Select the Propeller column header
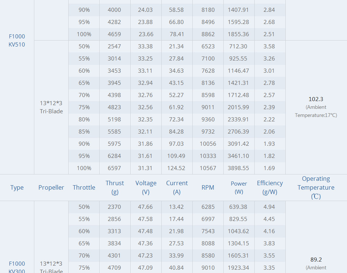Viewport: 347px width, 273px height. coord(51,187)
